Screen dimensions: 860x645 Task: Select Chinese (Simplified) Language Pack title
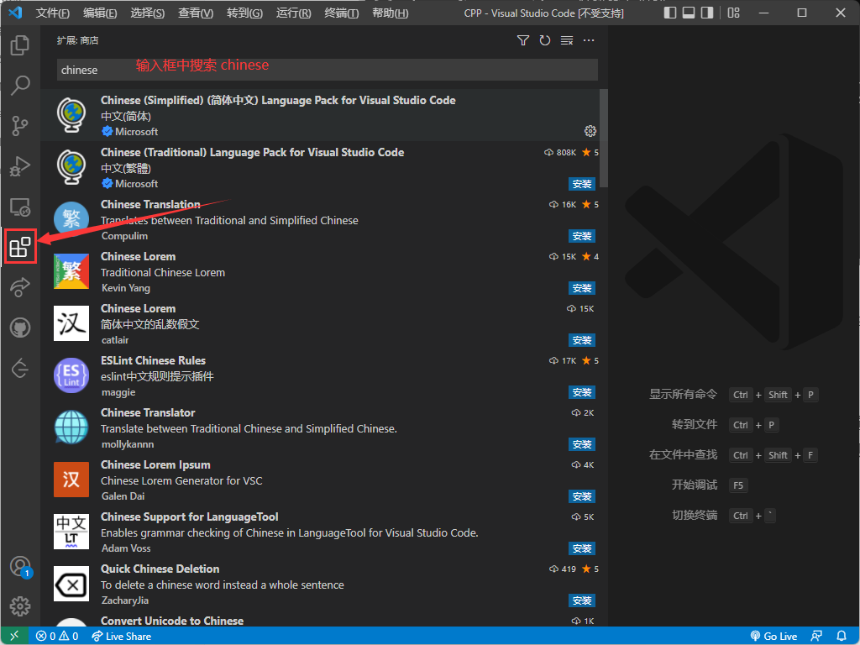(278, 101)
